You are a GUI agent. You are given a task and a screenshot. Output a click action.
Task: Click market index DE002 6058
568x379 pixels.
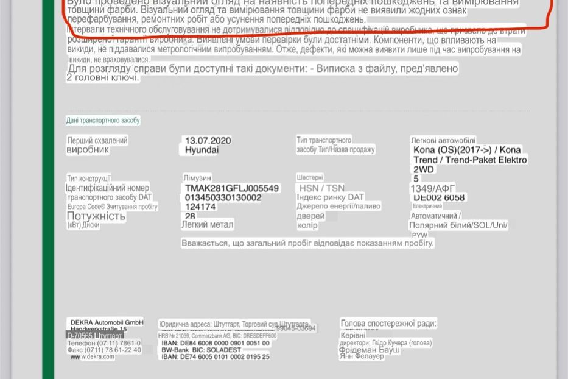(x=439, y=197)
